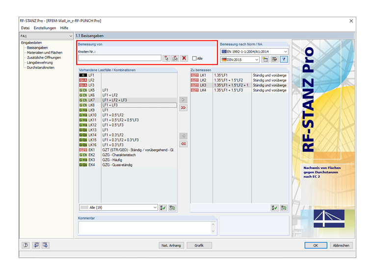Screen dimensions: 373x280
Task: Go to next table icon
Action: pyautogui.click(x=46, y=245)
